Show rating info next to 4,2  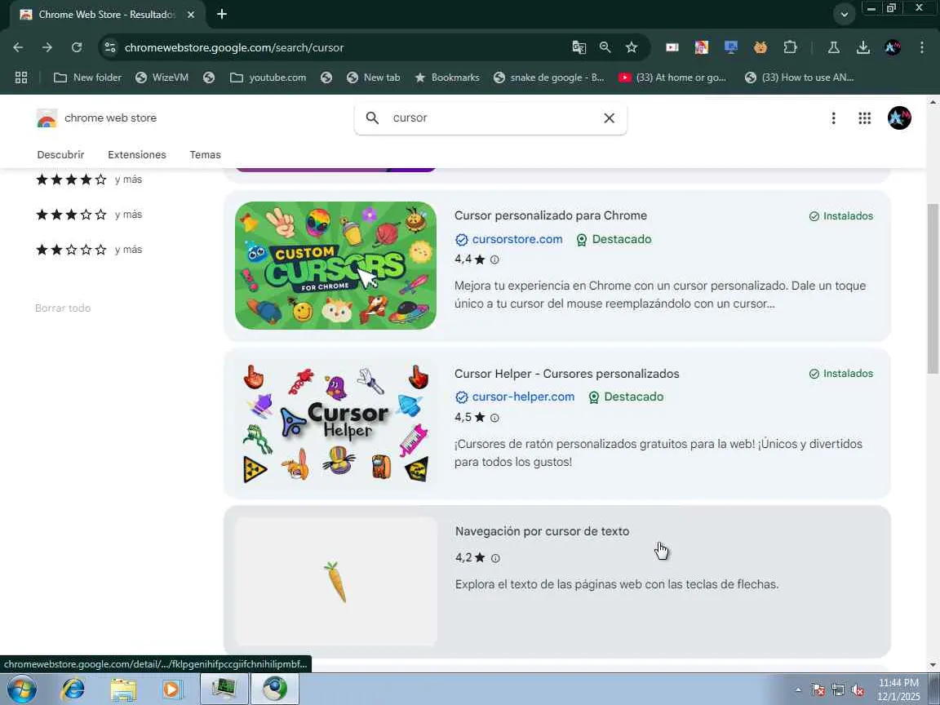coord(495,558)
